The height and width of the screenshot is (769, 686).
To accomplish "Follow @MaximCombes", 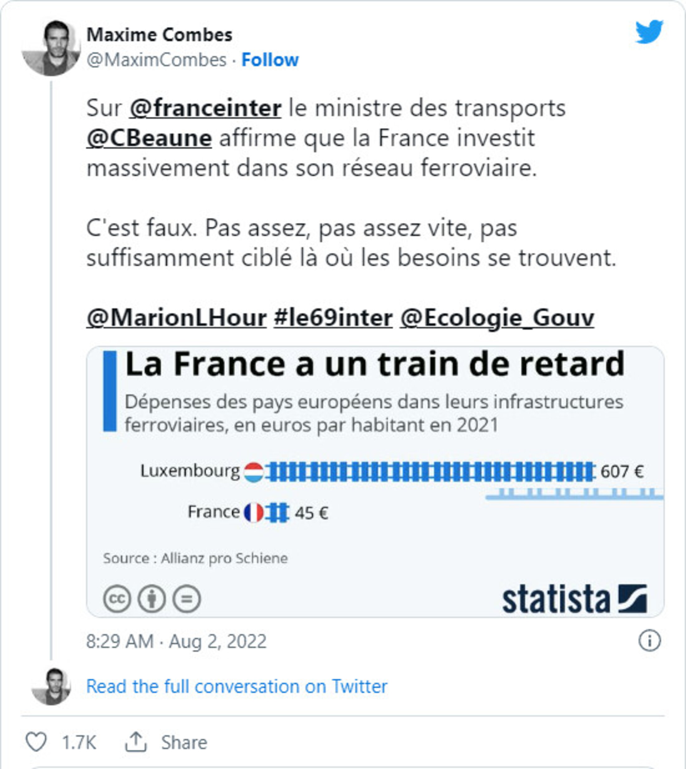I will (270, 60).
